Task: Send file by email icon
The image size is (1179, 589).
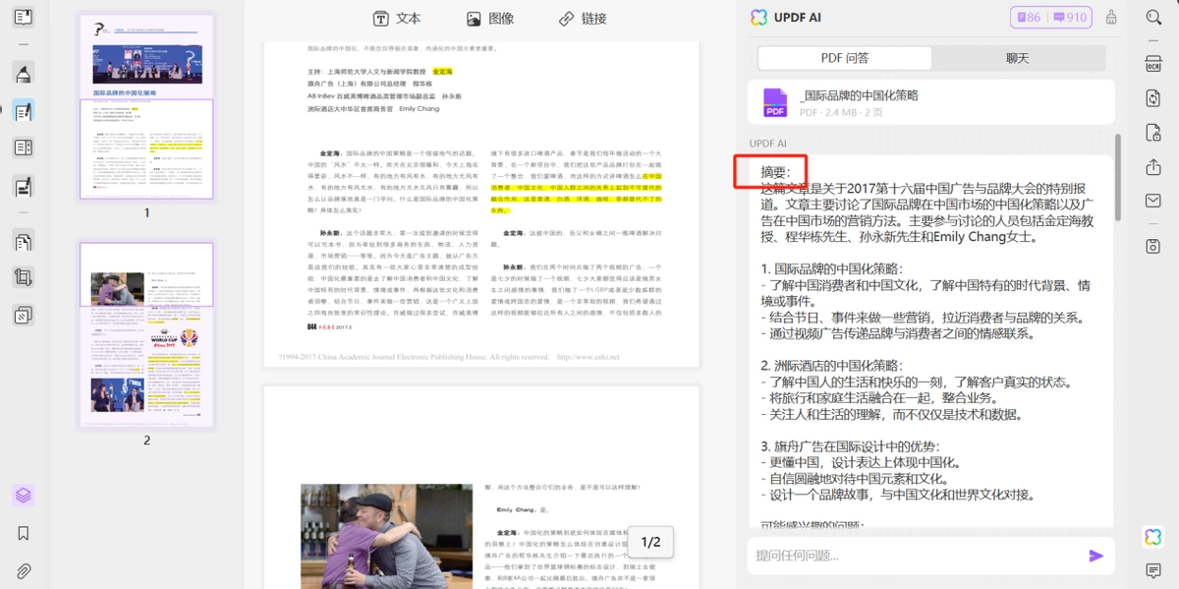Action: pos(1153,201)
